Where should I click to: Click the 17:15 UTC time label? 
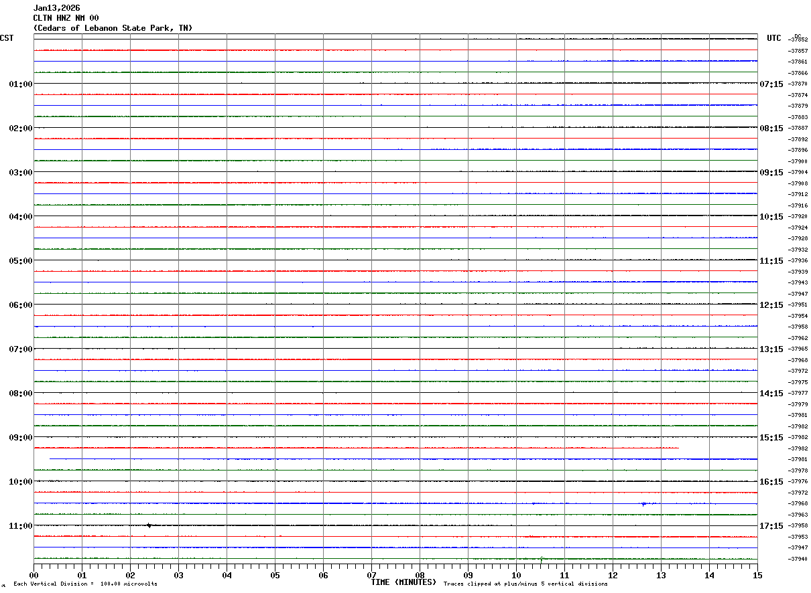click(771, 526)
